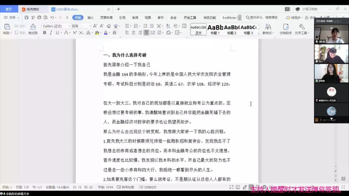349x196 pixels.
Task: Apply the 标题 1 heading style
Action: [215, 29]
